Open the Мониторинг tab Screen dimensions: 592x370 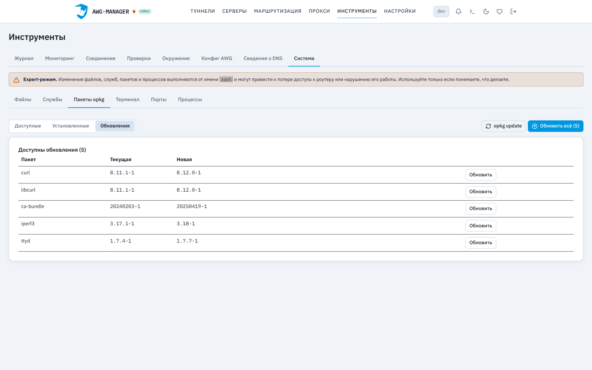pyautogui.click(x=60, y=58)
